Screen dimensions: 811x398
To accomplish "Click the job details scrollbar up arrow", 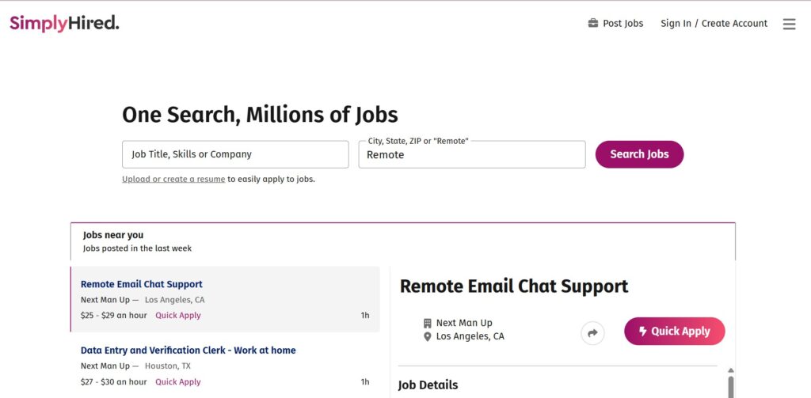I will (x=730, y=370).
